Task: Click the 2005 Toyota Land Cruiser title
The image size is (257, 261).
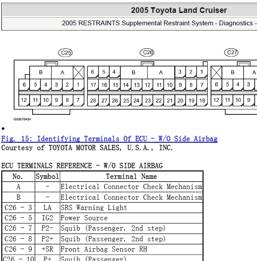Action: [179, 10]
